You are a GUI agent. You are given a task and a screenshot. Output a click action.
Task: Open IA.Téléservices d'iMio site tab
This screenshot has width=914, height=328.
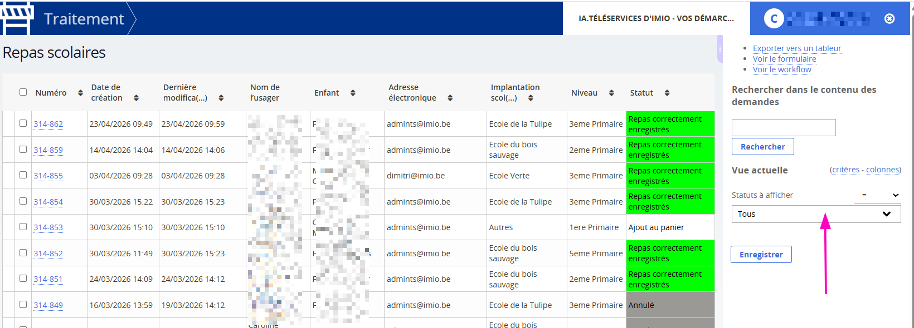pos(656,18)
